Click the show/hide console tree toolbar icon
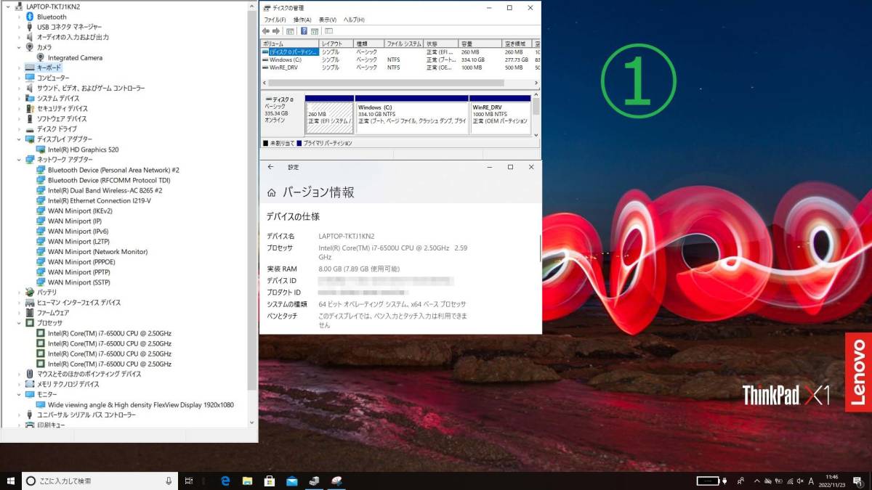Viewport: 872px width, 490px height. pos(290,31)
